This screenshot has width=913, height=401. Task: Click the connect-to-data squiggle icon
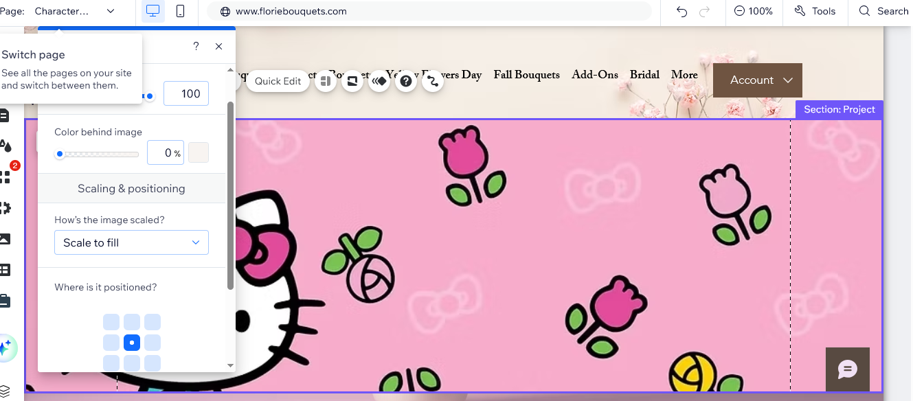(x=432, y=81)
